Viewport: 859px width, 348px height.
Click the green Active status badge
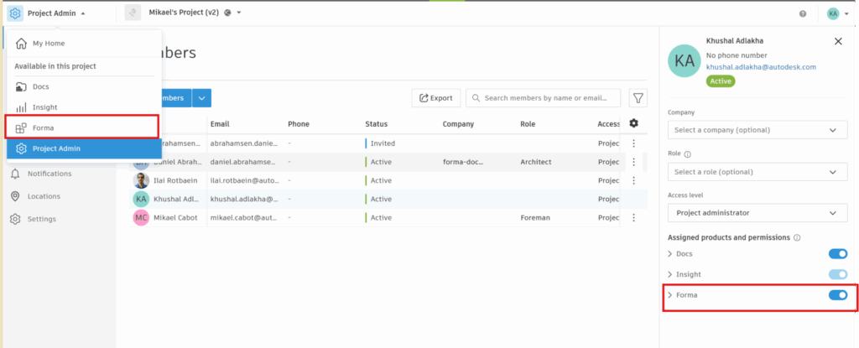(x=721, y=81)
